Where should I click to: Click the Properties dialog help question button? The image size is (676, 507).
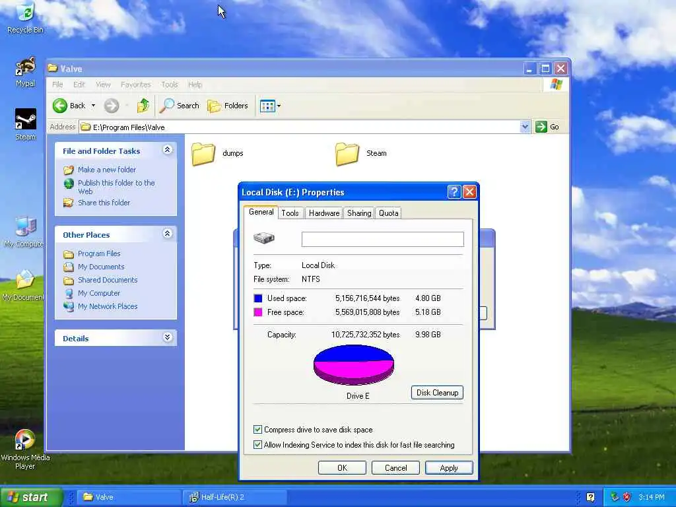[x=454, y=192]
